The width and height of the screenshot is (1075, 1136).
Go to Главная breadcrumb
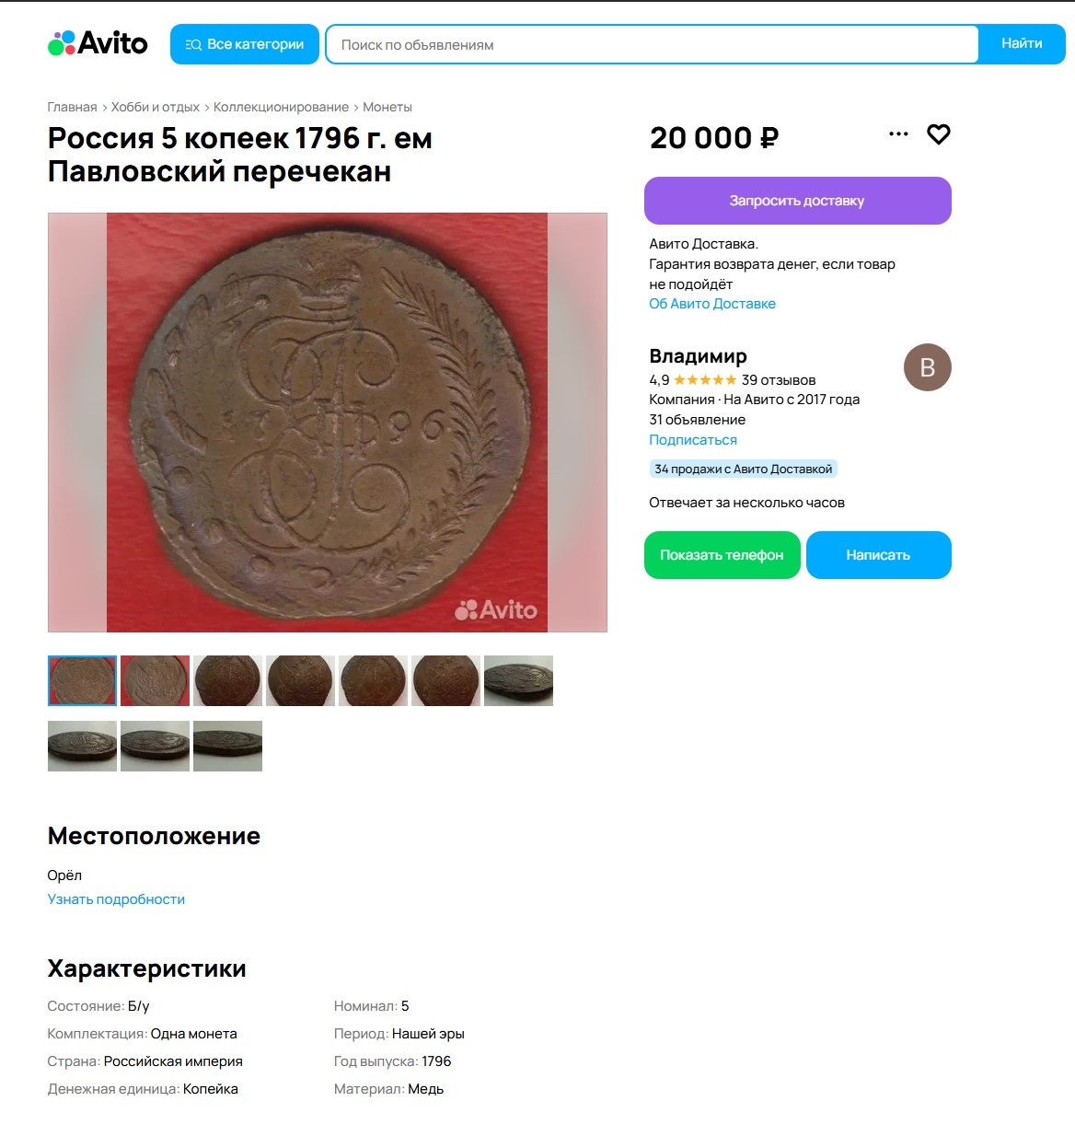(x=72, y=107)
